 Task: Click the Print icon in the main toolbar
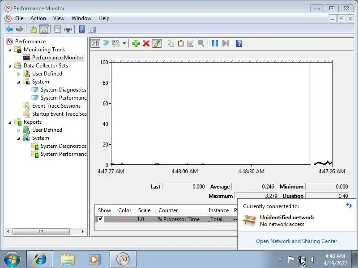(68, 29)
